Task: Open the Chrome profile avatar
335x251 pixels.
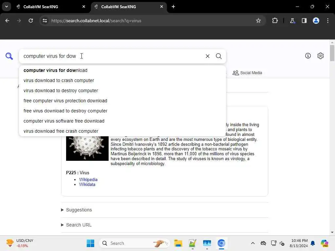Action: [316, 21]
